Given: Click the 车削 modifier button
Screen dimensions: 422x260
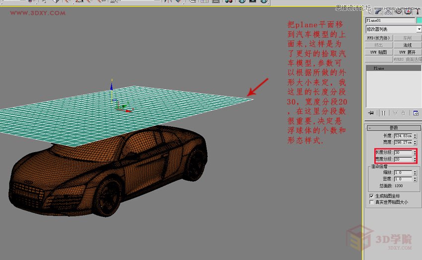Looking at the screenshot, I should 408,38.
